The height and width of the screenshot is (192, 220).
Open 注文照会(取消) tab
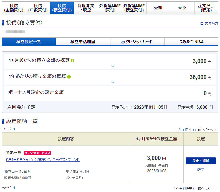tap(206, 8)
